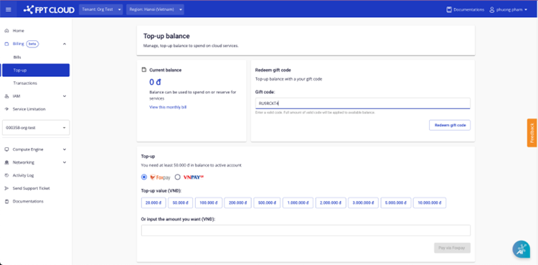Open the 000358-org-test project dropdown
538x265 pixels.
click(x=36, y=128)
